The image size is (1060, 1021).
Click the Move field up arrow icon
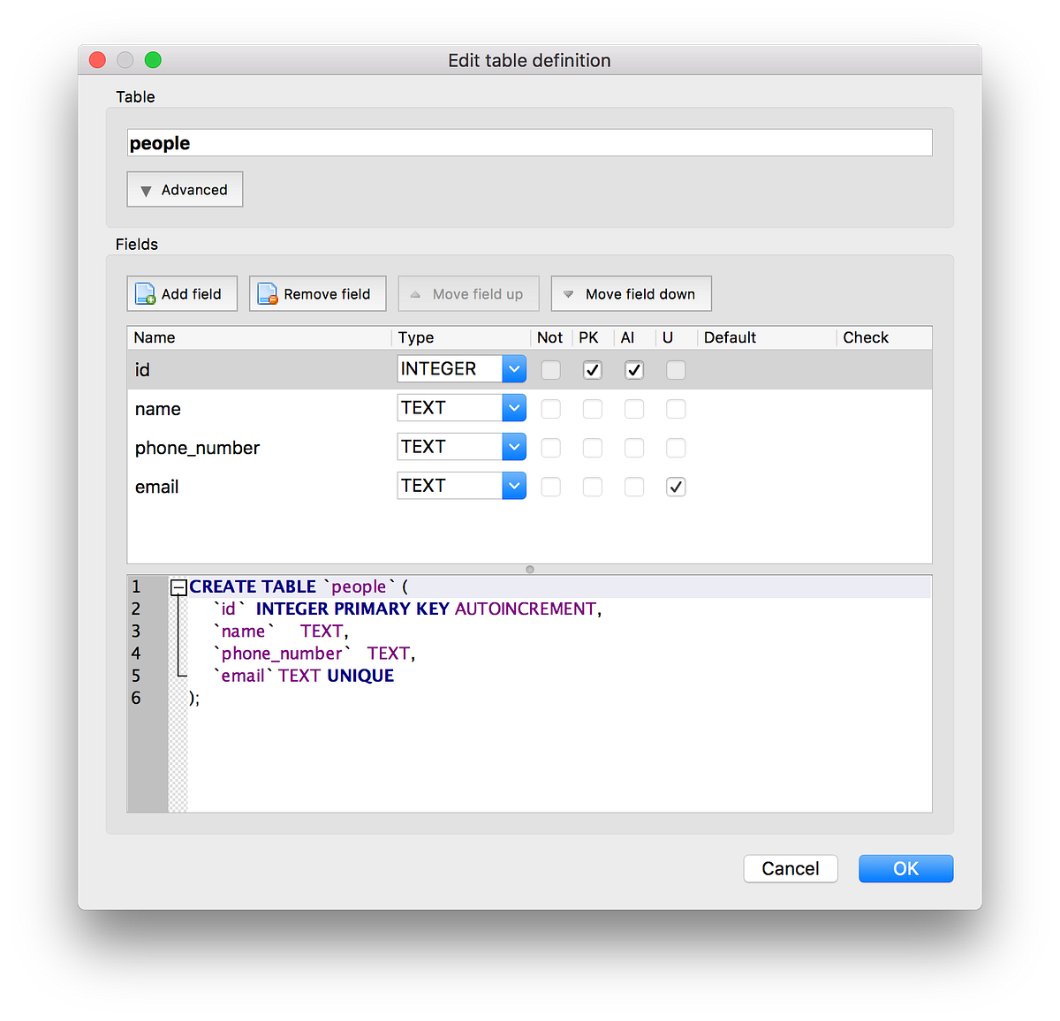coord(415,293)
